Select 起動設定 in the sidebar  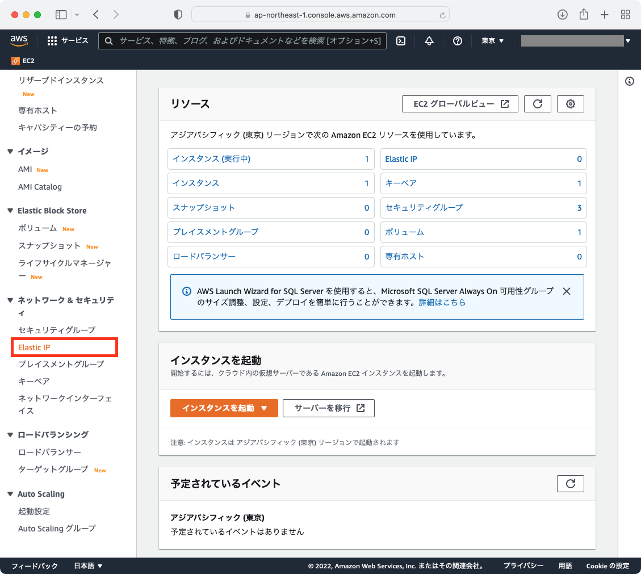34,512
